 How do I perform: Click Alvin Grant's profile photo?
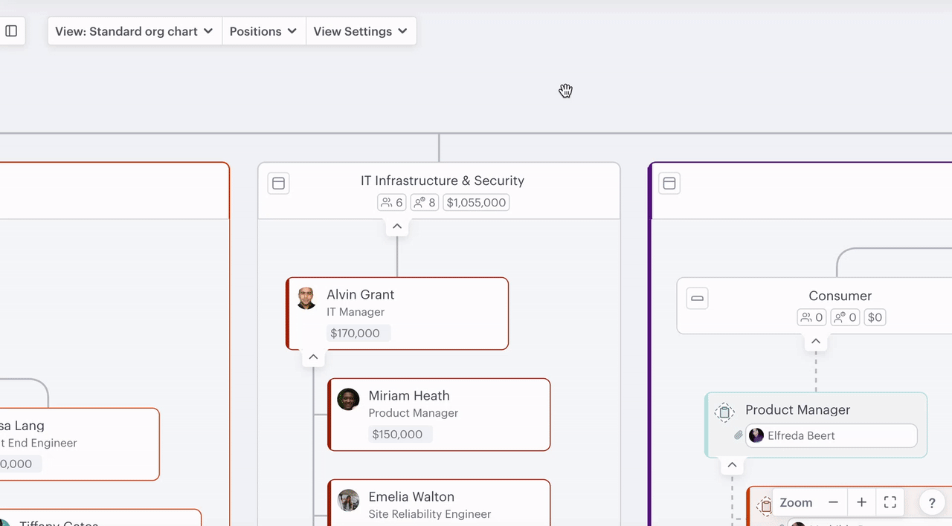click(306, 298)
